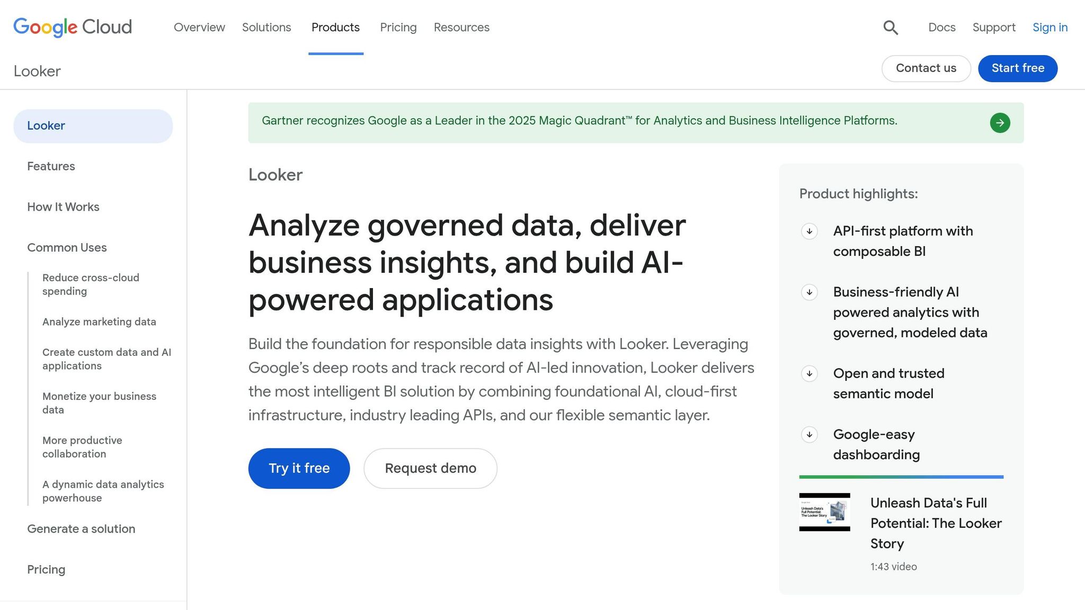Screen dimensions: 1085x610
Task: Select Common Uses sidebar section
Action: [x=67, y=248]
